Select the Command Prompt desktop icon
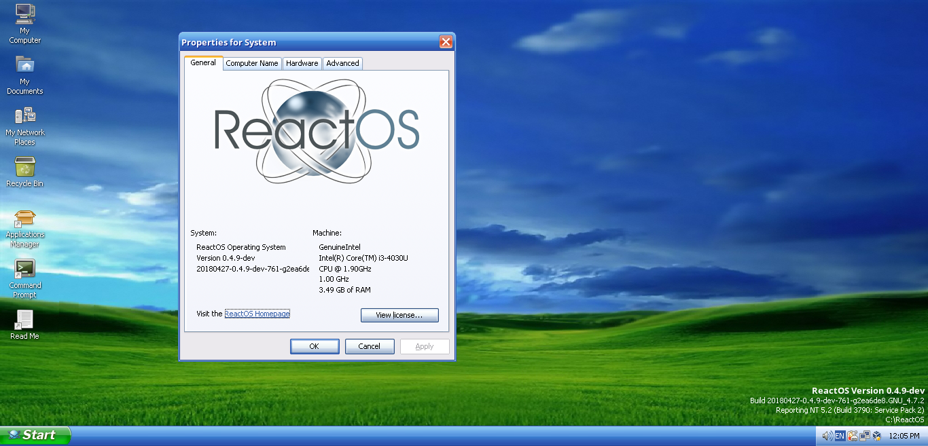 (25, 279)
